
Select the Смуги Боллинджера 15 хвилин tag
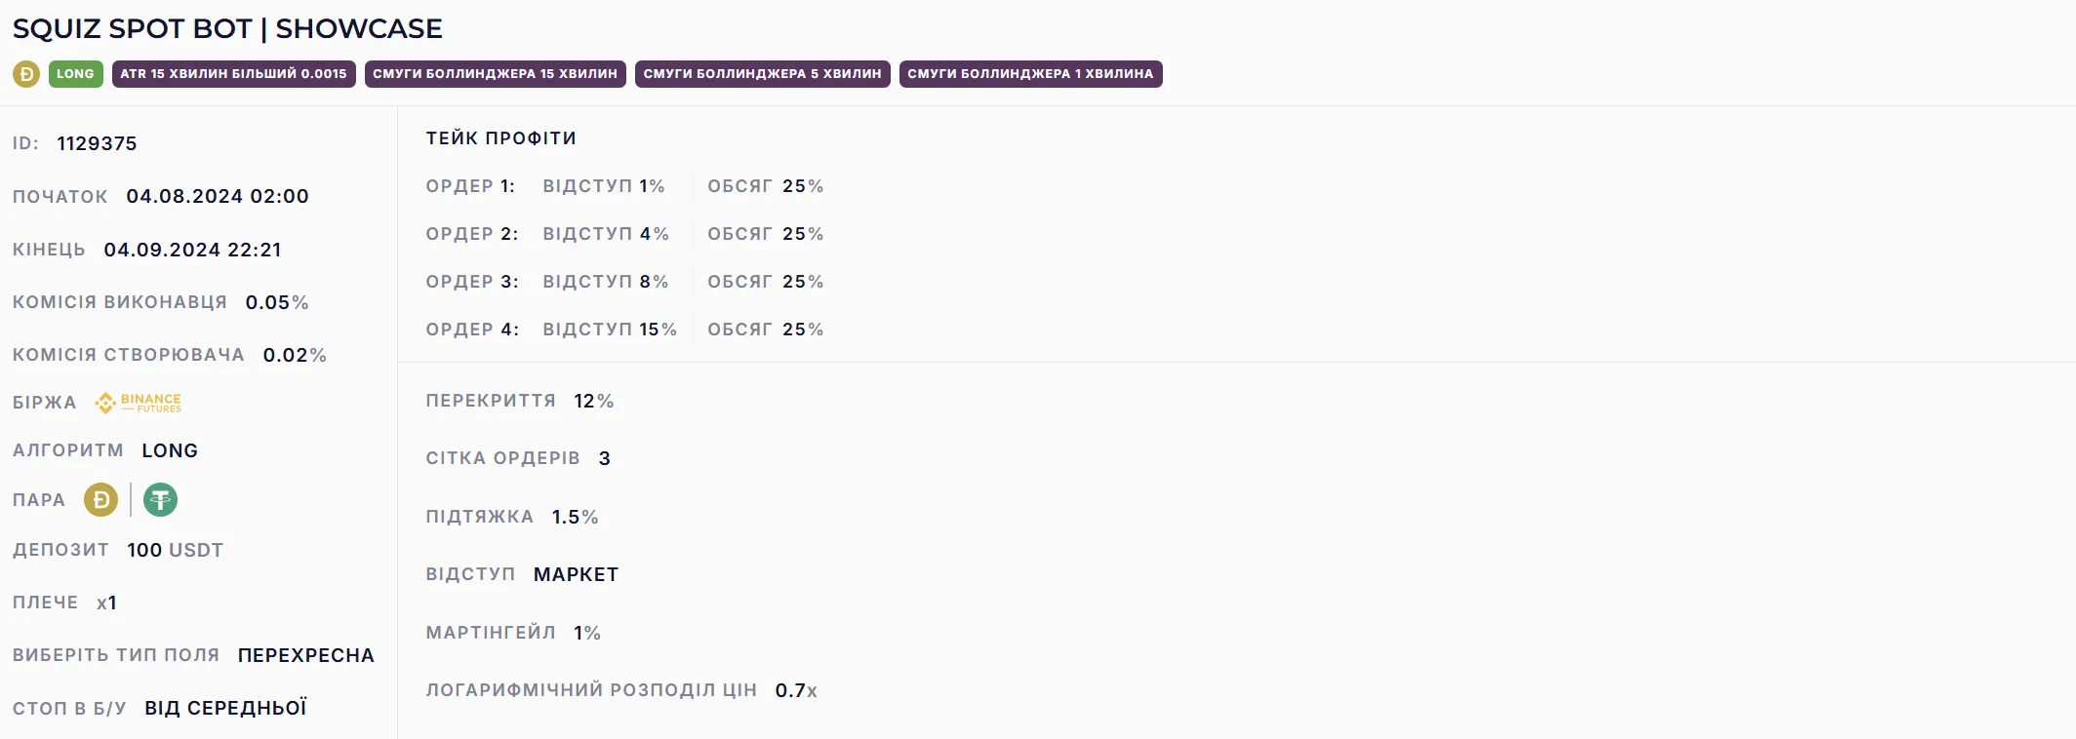495,74
